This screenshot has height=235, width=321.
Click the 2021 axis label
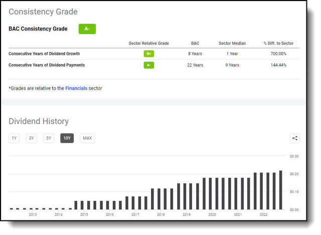click(238, 214)
